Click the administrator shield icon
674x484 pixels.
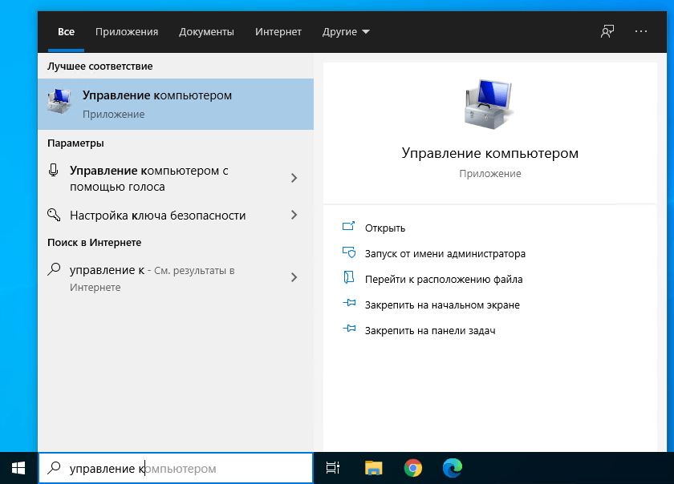pos(348,252)
